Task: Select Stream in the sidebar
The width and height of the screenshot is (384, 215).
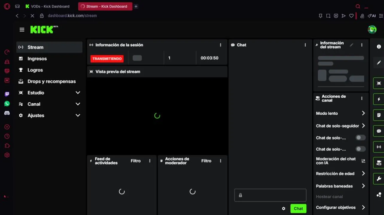Action: [49, 47]
